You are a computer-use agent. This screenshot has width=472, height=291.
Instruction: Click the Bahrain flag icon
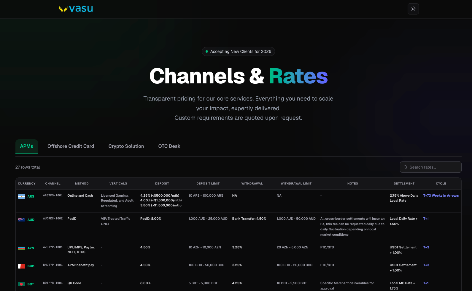click(22, 266)
